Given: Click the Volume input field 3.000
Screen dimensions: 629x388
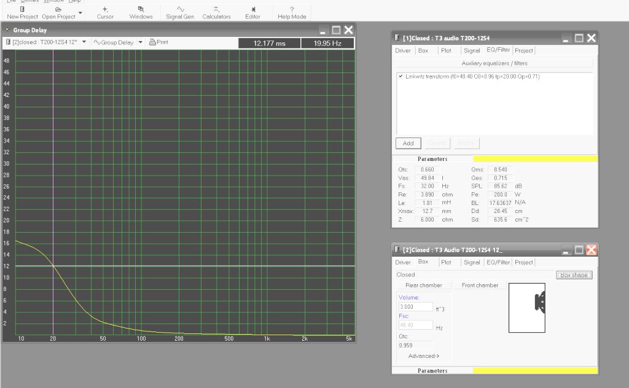Looking at the screenshot, I should tap(416, 306).
